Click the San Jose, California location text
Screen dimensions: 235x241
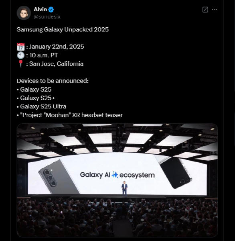tap(56, 64)
